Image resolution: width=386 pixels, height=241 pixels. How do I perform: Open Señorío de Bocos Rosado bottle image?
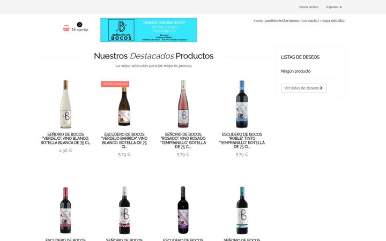tap(183, 104)
